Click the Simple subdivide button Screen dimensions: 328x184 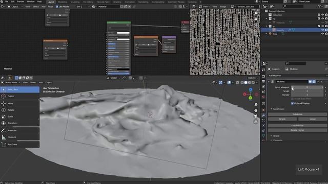pos(282,119)
